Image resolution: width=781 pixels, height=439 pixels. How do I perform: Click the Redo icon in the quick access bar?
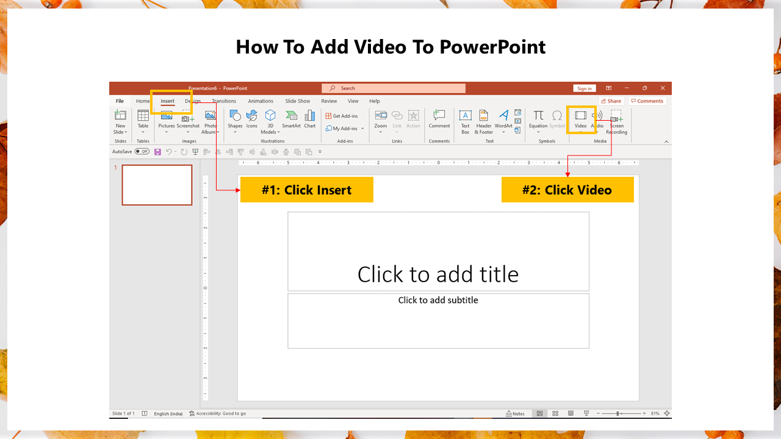point(184,152)
